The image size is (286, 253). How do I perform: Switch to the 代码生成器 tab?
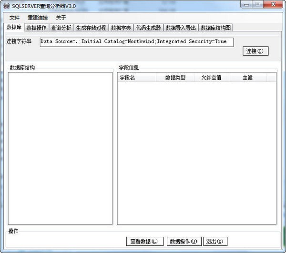pos(148,28)
